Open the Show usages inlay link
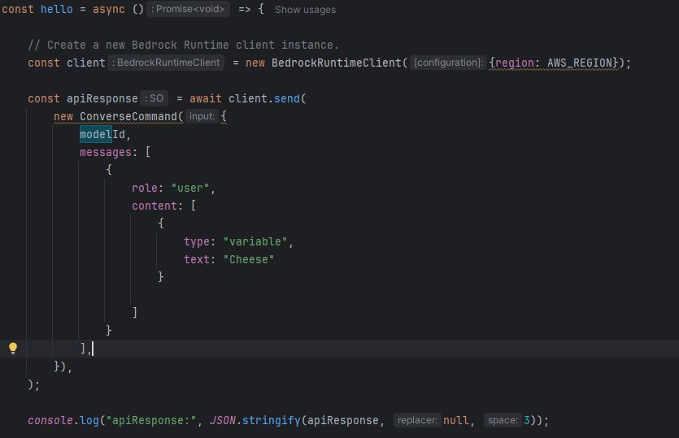The height and width of the screenshot is (438, 679). coord(305,10)
